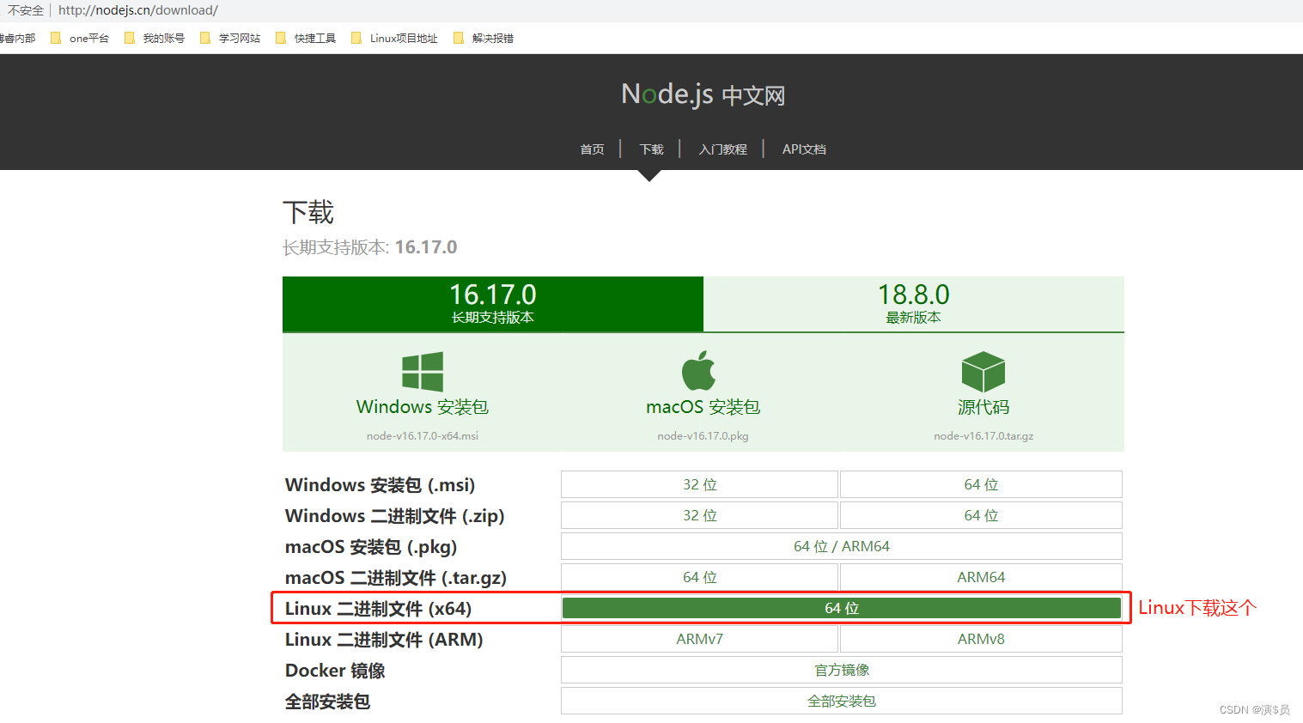Click 64 位 for macOS 二进制文件 (.tar.gz)
The width and height of the screenshot is (1303, 723).
coord(699,577)
